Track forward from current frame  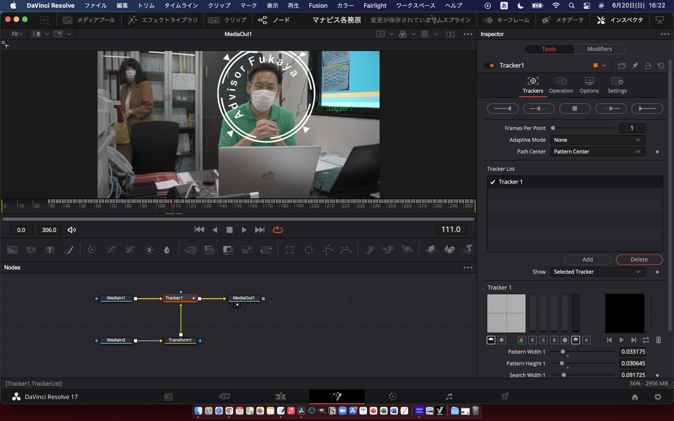pyautogui.click(x=611, y=109)
